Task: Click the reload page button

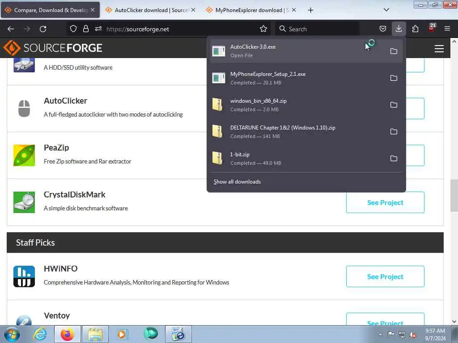Action: pos(43,29)
